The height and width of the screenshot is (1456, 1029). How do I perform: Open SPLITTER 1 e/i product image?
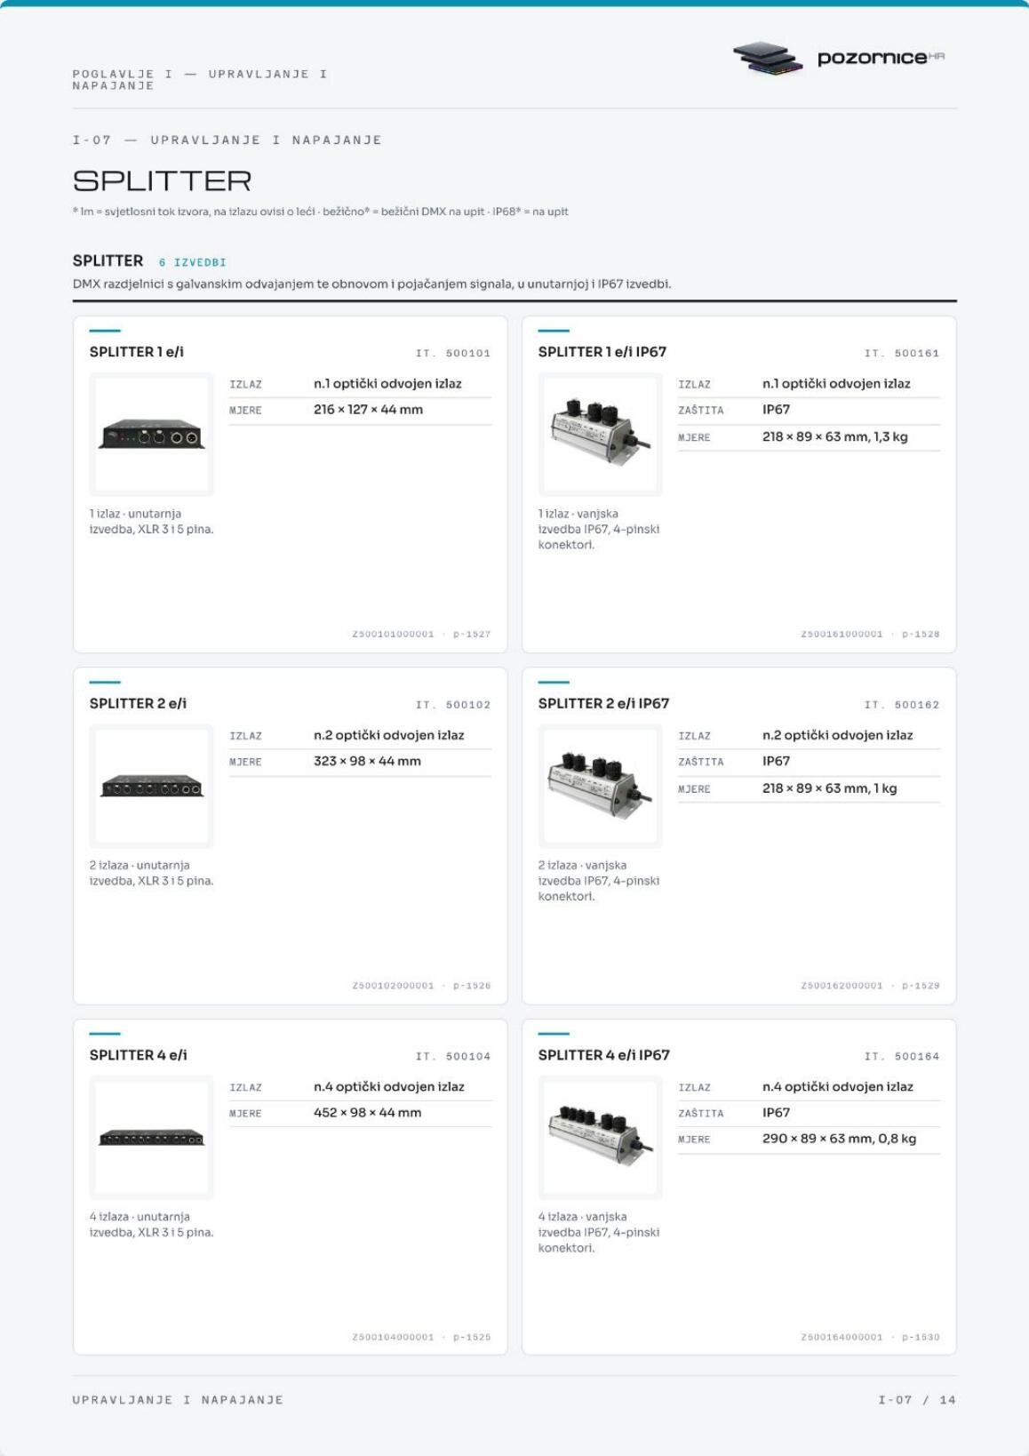(x=152, y=434)
